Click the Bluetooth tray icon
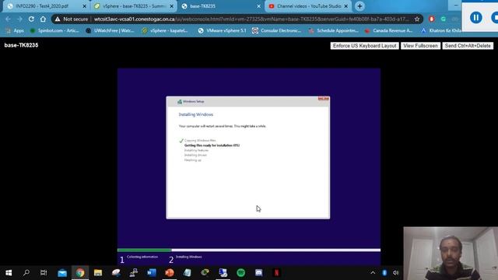 click(384, 272)
